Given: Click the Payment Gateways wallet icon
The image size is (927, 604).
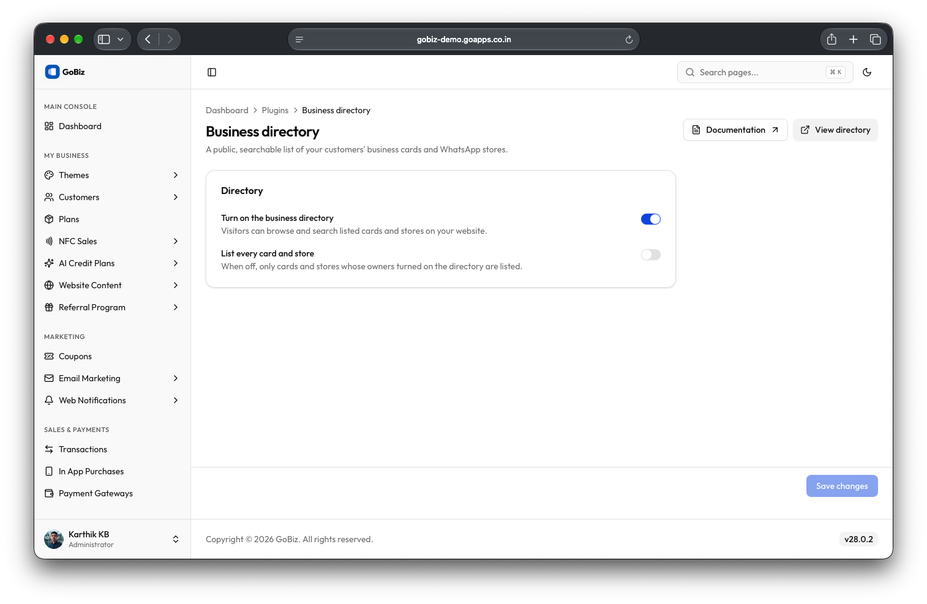Looking at the screenshot, I should [x=49, y=493].
